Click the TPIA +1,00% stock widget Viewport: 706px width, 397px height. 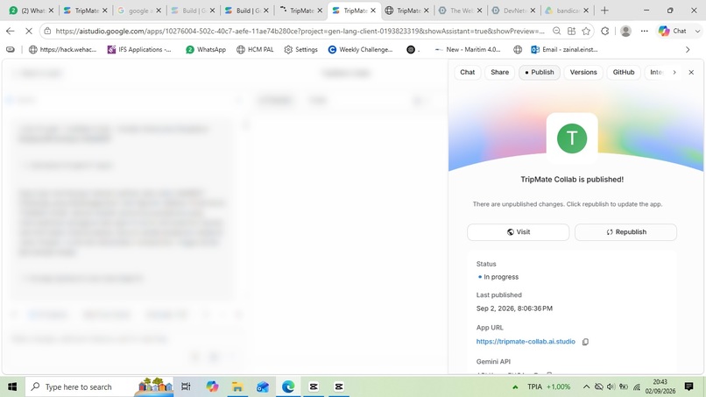pos(543,386)
